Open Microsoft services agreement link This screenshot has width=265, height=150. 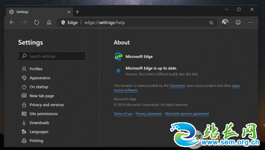click(x=187, y=114)
